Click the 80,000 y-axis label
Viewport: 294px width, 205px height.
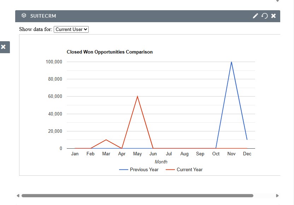pos(55,79)
